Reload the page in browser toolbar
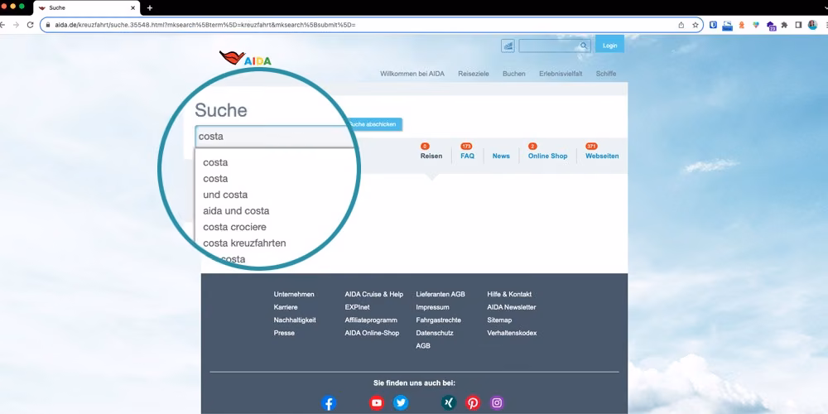The height and width of the screenshot is (414, 828). [x=30, y=25]
